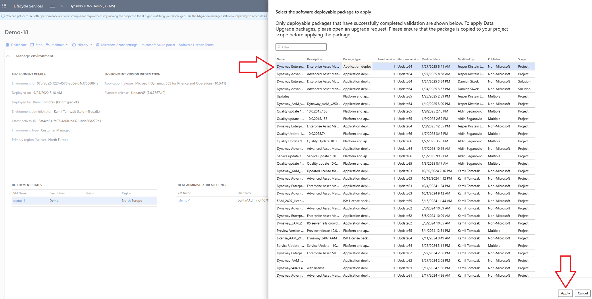Expand the Maintain dropdown chevron
This screenshot has width=592, height=299.
coord(67,45)
